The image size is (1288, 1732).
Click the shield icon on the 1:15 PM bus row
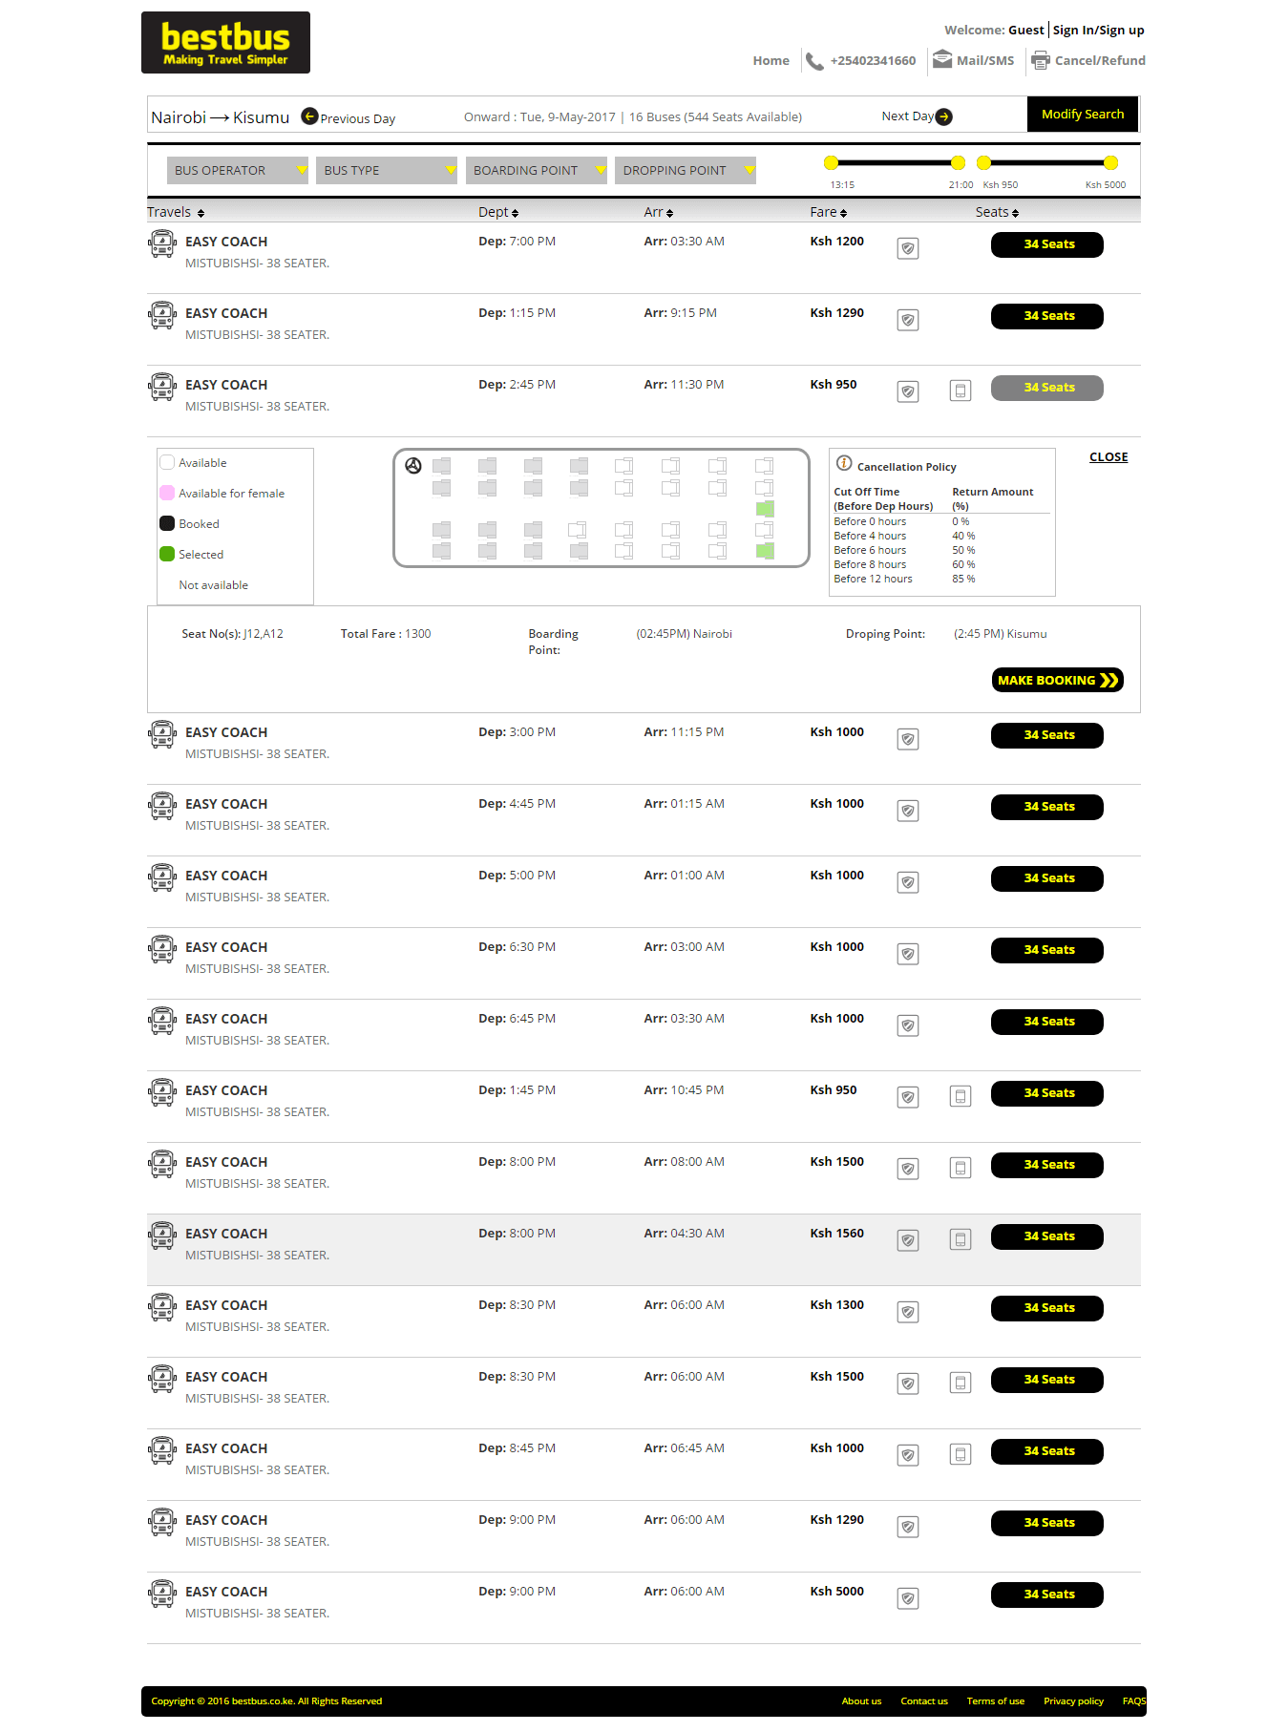coord(908,320)
